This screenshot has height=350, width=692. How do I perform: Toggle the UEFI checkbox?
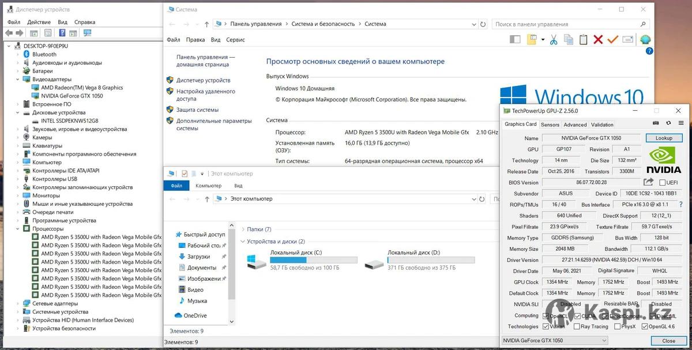click(x=663, y=183)
